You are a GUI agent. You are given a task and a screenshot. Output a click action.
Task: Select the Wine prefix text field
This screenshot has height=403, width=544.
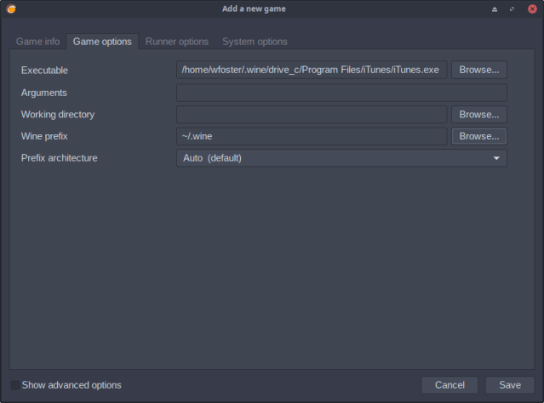click(311, 136)
